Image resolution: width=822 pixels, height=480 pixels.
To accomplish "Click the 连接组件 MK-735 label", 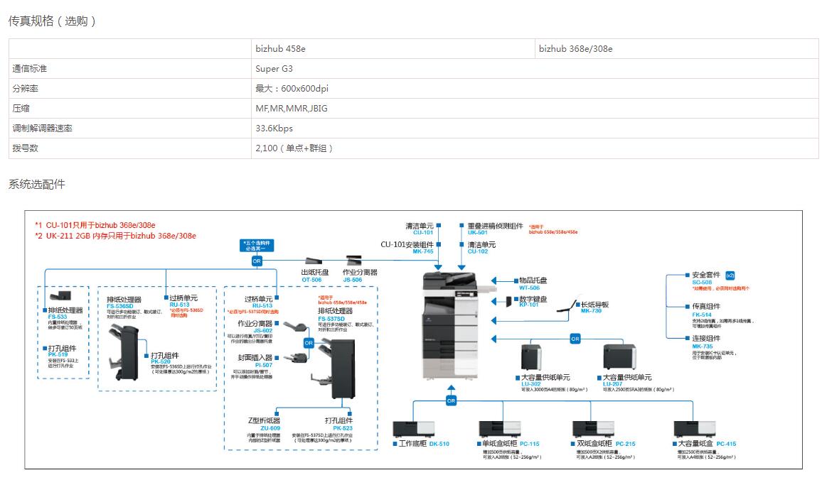I will coord(705,342).
